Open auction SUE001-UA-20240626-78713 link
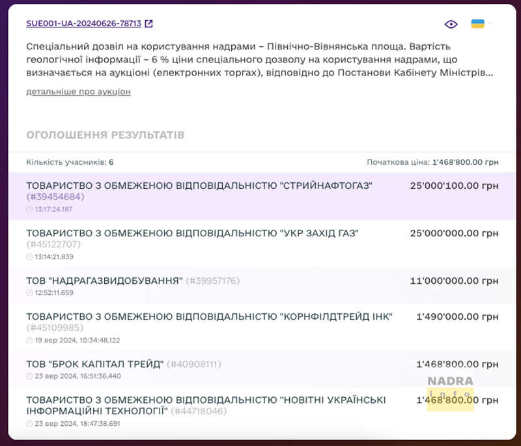 click(x=83, y=23)
